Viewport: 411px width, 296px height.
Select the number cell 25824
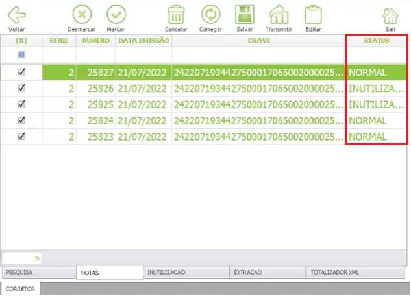[95, 120]
